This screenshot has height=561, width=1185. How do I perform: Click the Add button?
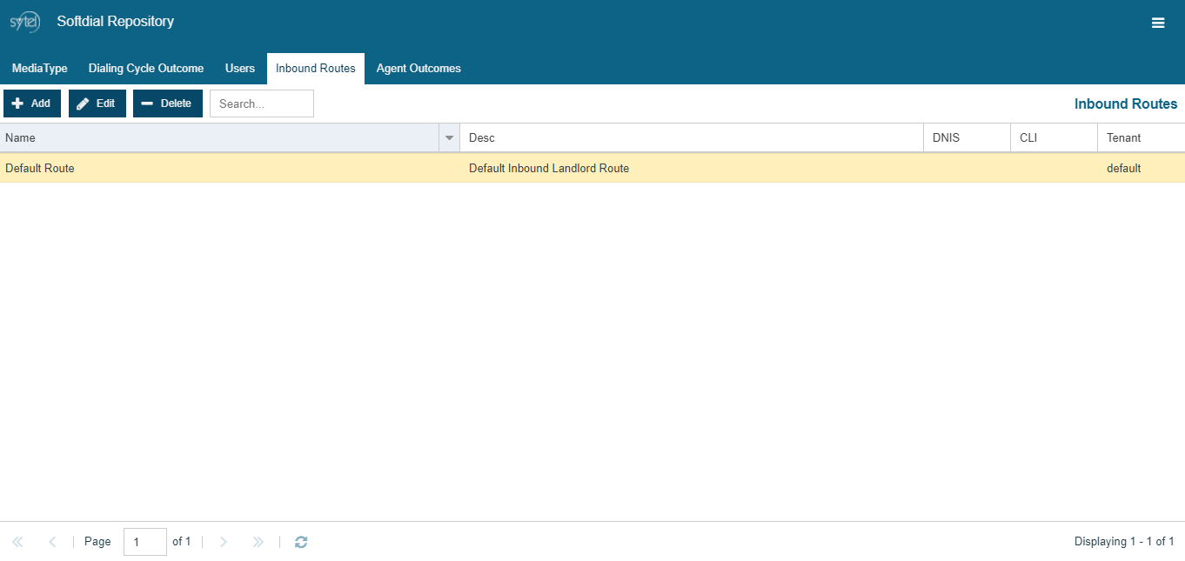32,104
